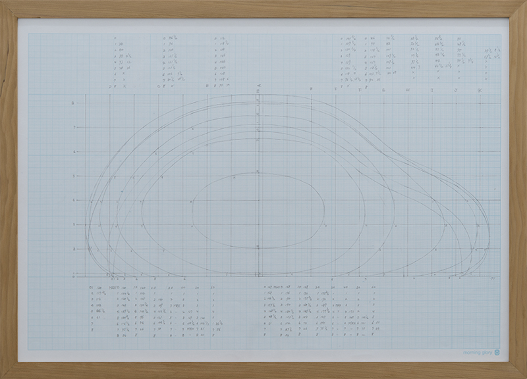Select the number 3 on left vertical scale
This screenshot has width=527, height=379.
coord(72,224)
